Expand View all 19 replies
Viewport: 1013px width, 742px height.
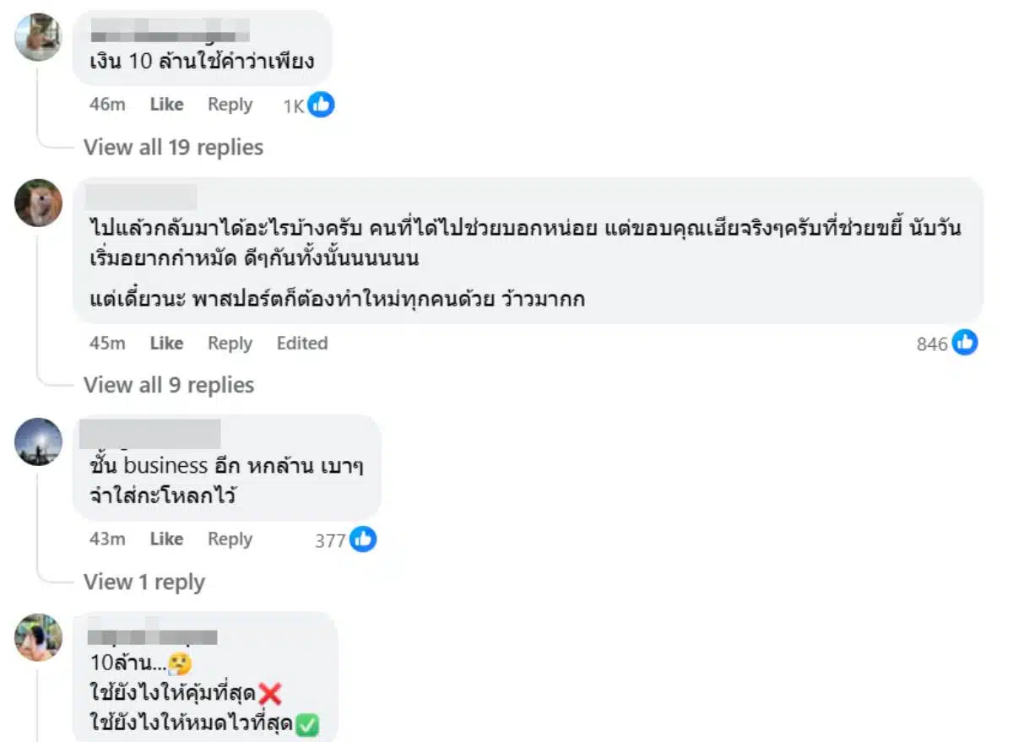(x=173, y=147)
